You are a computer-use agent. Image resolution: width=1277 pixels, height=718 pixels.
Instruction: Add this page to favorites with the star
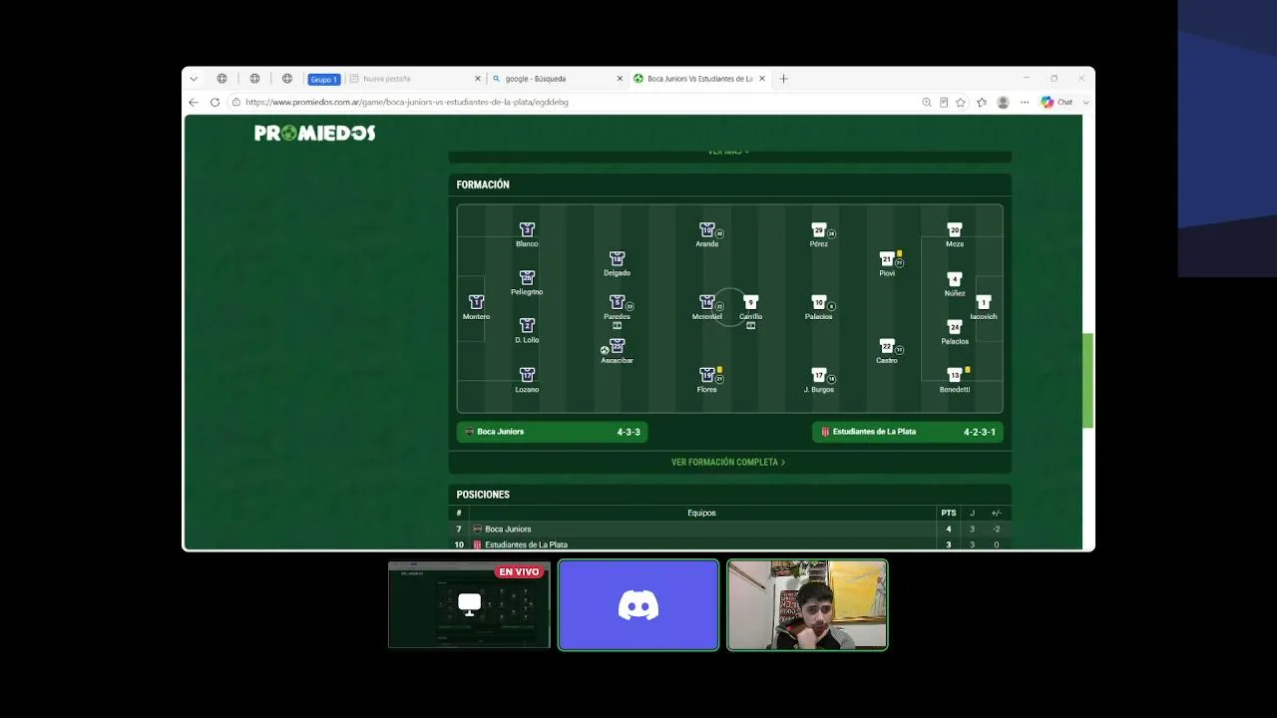tap(961, 102)
